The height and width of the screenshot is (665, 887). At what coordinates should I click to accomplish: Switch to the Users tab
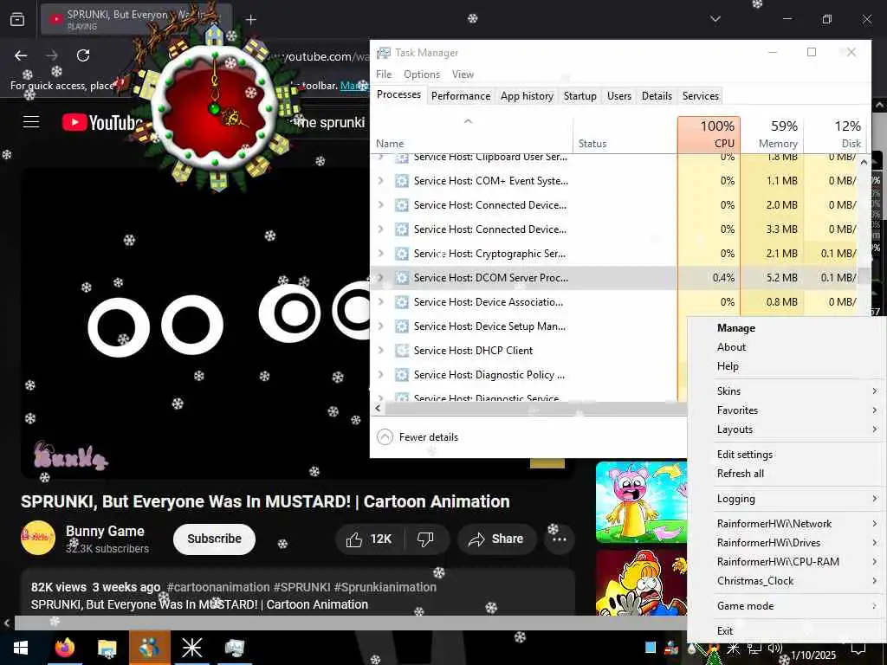618,96
